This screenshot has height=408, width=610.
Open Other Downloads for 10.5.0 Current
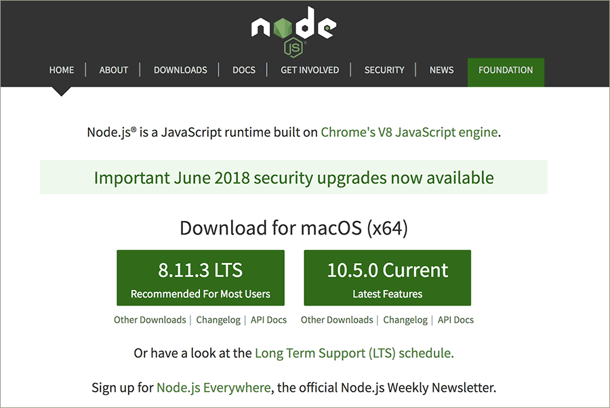337,320
